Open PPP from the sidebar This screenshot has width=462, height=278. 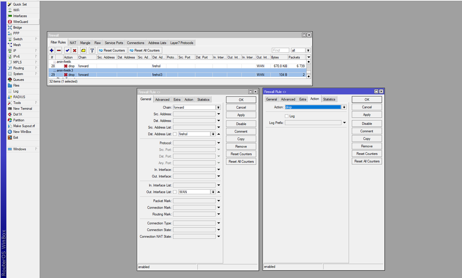16,33
